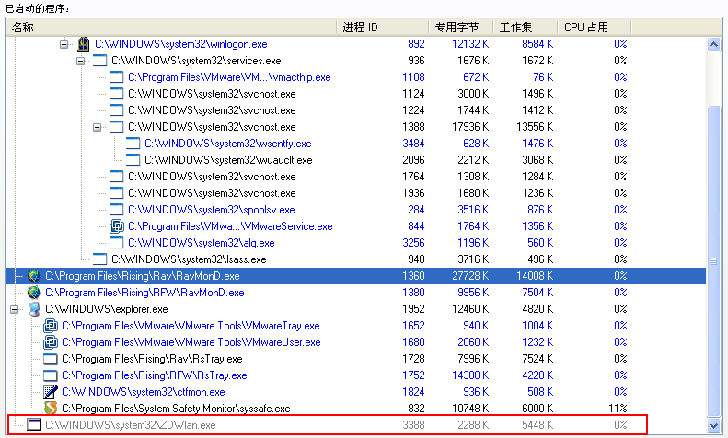Image resolution: width=728 pixels, height=438 pixels.
Task: Click the scrollbar up arrow
Action: [x=714, y=45]
